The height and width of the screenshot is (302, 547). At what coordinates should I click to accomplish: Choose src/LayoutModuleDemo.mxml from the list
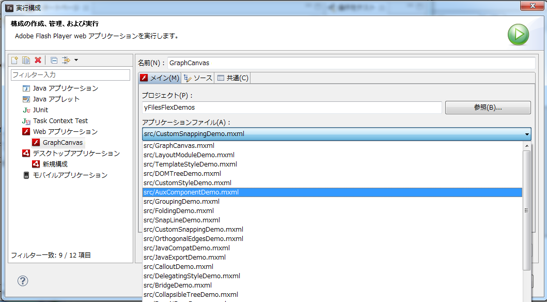click(x=332, y=155)
